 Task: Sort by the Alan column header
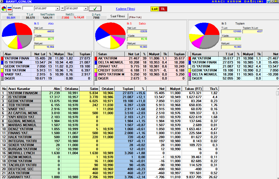tap(17, 54)
